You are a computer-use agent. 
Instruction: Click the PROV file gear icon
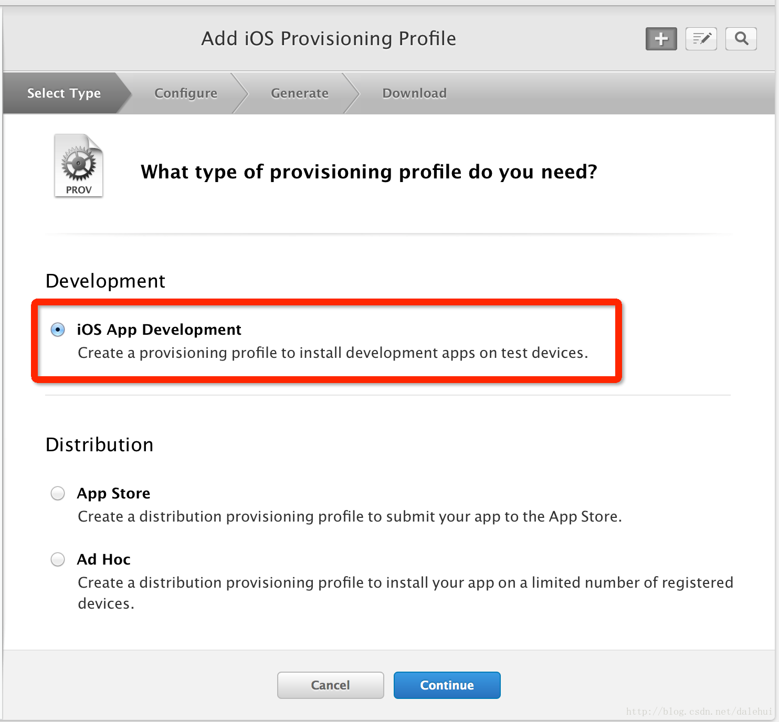79,165
